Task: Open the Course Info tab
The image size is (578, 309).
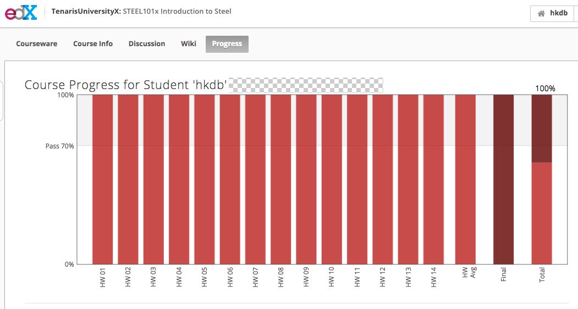Action: click(93, 44)
